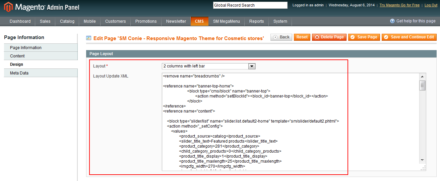Click the textarea scroll down arrow

point(423,160)
